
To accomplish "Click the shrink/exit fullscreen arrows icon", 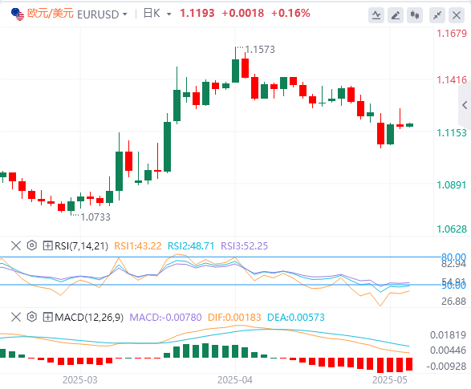I will (x=437, y=15).
